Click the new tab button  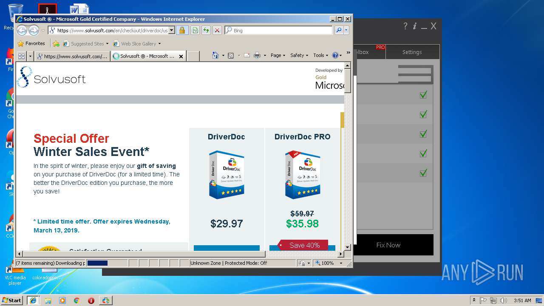coord(193,56)
